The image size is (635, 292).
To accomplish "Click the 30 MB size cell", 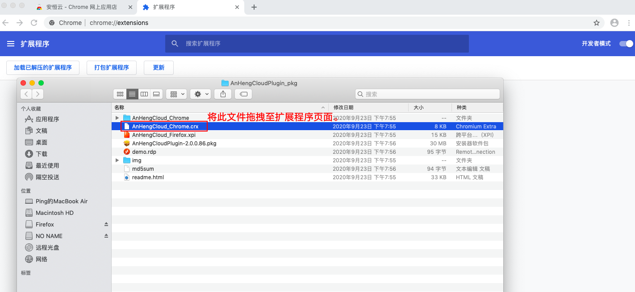I will [x=438, y=143].
